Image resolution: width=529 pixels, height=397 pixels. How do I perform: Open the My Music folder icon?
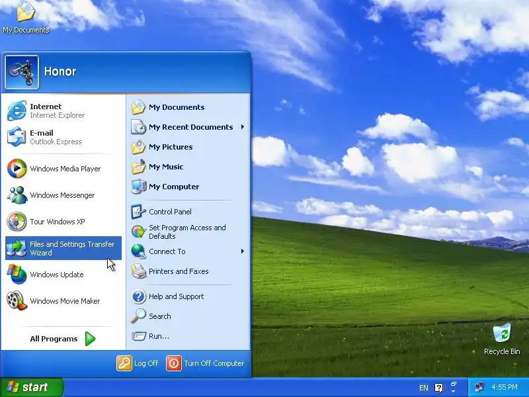(138, 167)
